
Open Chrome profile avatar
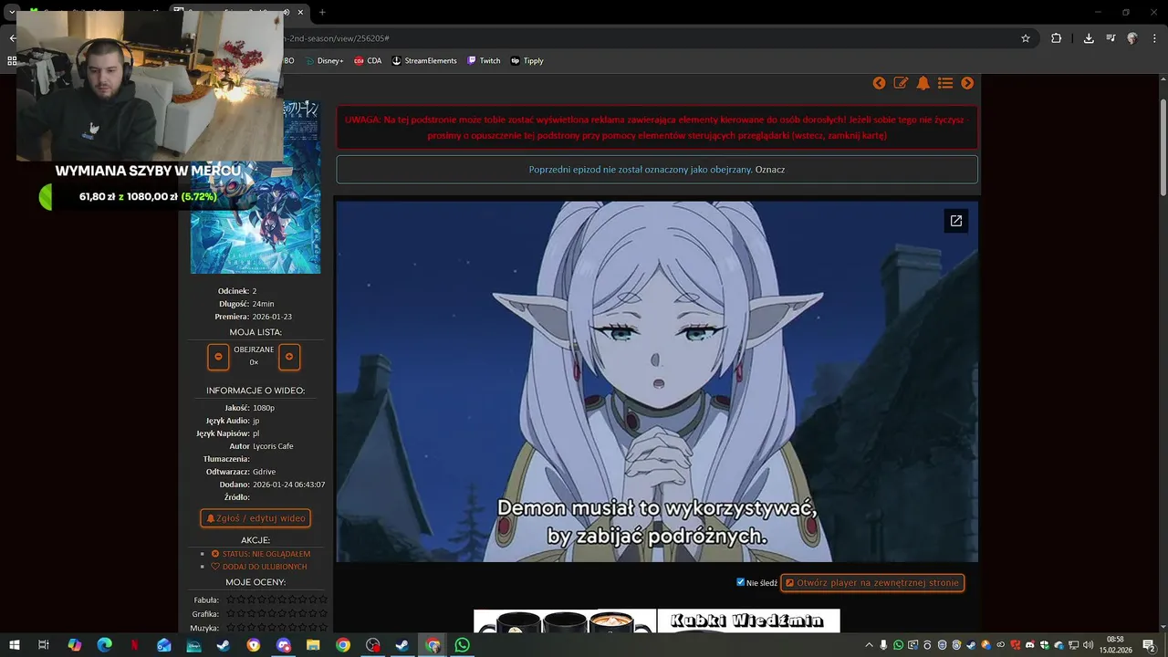click(x=1132, y=38)
